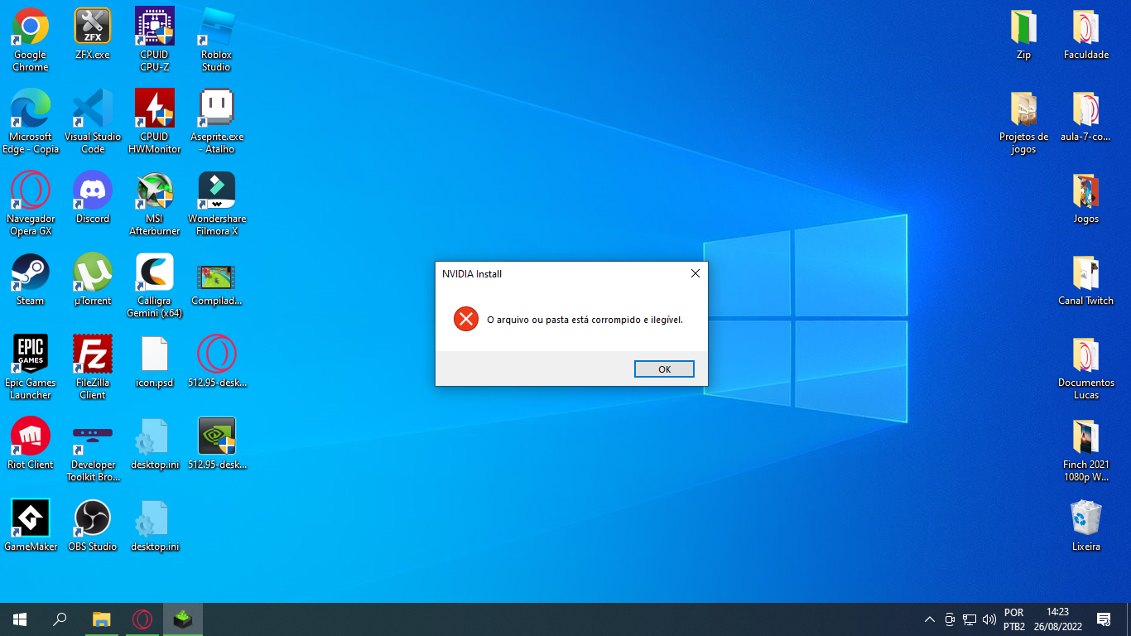
Task: Change the POR PTB2 input language
Action: (1014, 619)
